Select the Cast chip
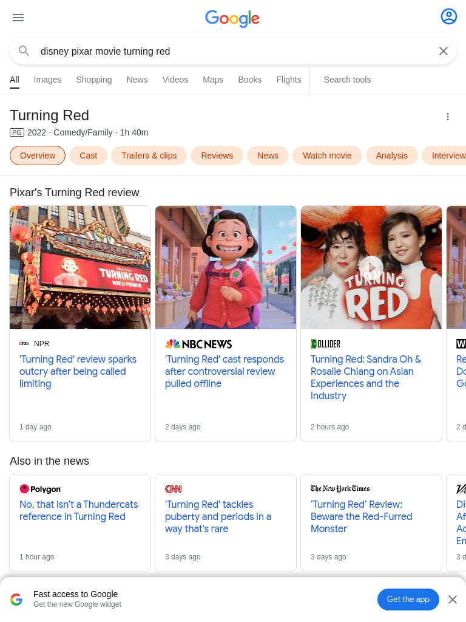This screenshot has height=622, width=466. pos(89,155)
